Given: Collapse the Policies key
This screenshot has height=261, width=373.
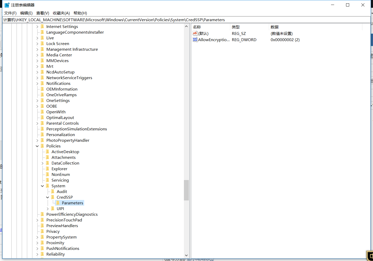Looking at the screenshot, I should point(37,146).
